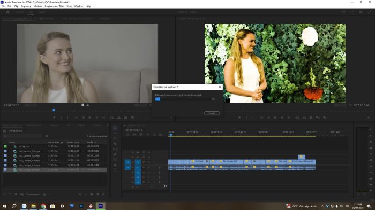This screenshot has height=210, width=375.
Task: Toggle lock on V1 track
Action: 133,162
